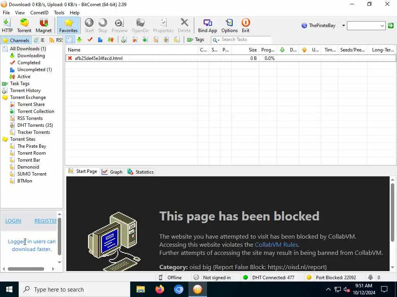Filter by uncompleted blue icon
Image resolution: width=397 pixels, height=297 pixels.
pyautogui.click(x=100, y=40)
